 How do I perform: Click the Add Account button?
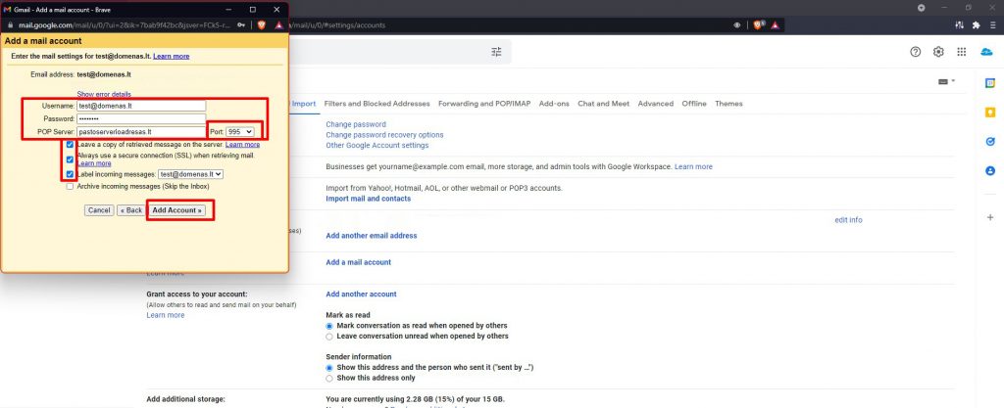click(x=177, y=210)
